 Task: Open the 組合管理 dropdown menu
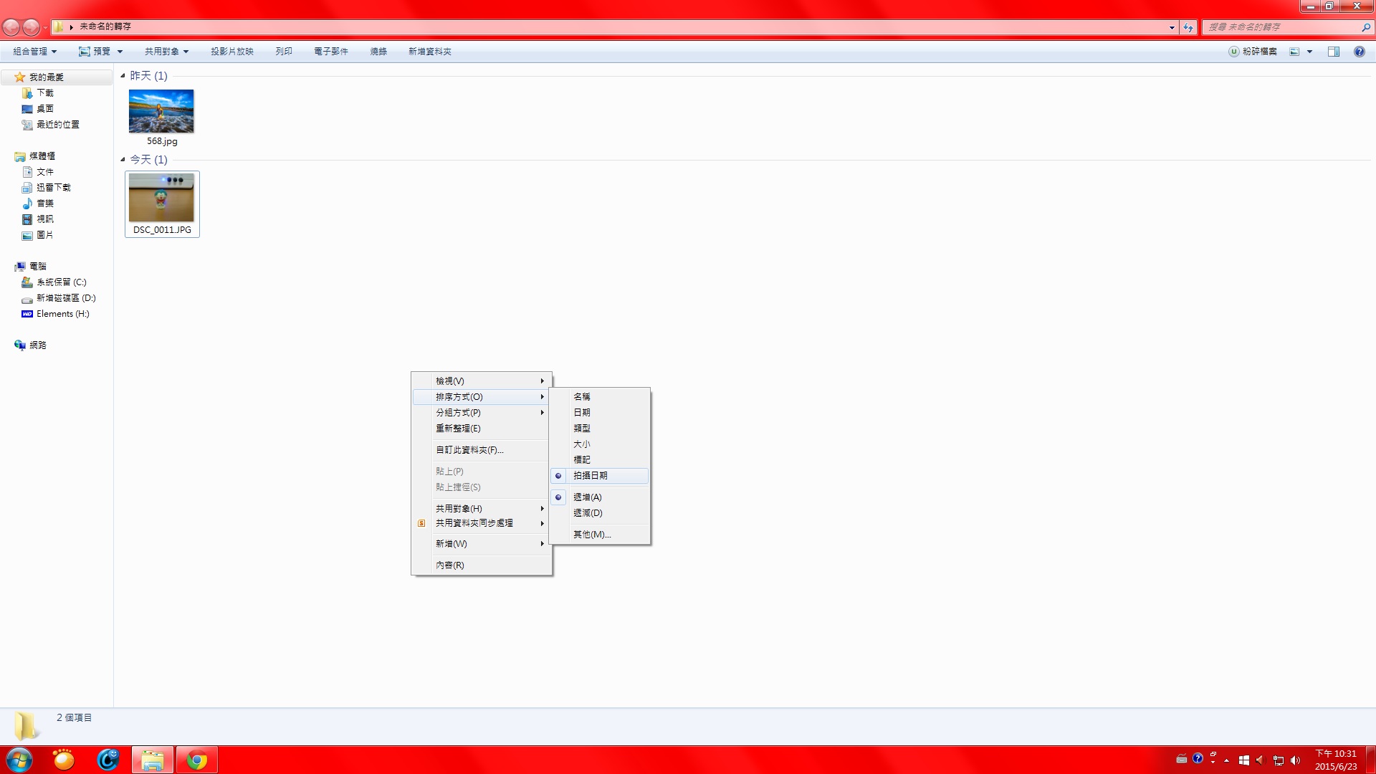34,52
